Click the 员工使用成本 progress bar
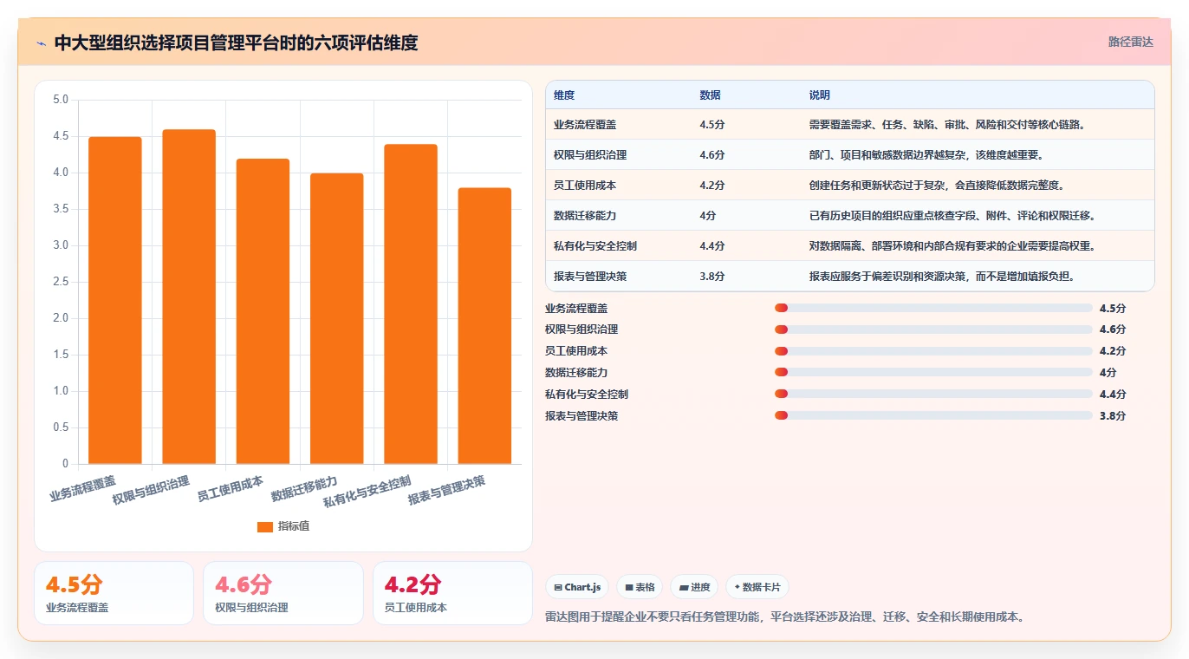Image resolution: width=1189 pixels, height=659 pixels. [933, 351]
